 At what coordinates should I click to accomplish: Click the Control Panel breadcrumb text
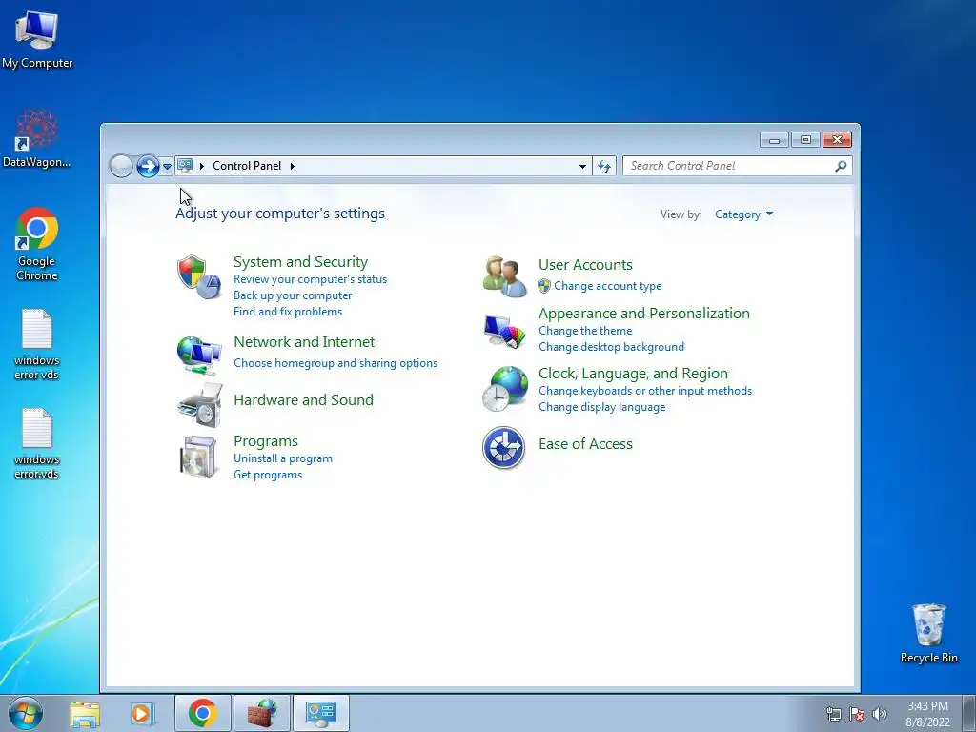247,166
